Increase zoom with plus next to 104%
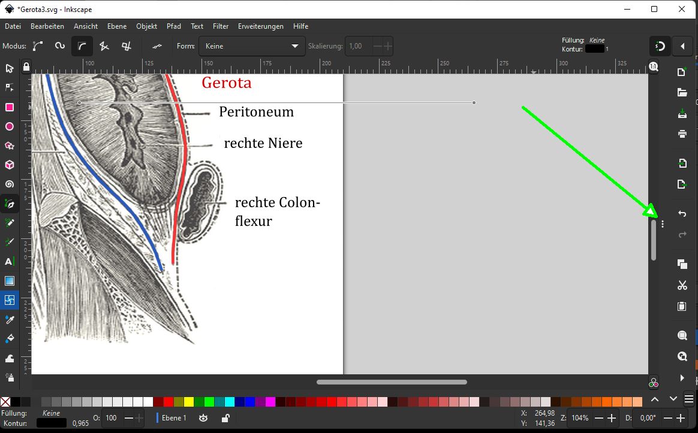Screen dimensions: 698x433 click(x=612, y=418)
